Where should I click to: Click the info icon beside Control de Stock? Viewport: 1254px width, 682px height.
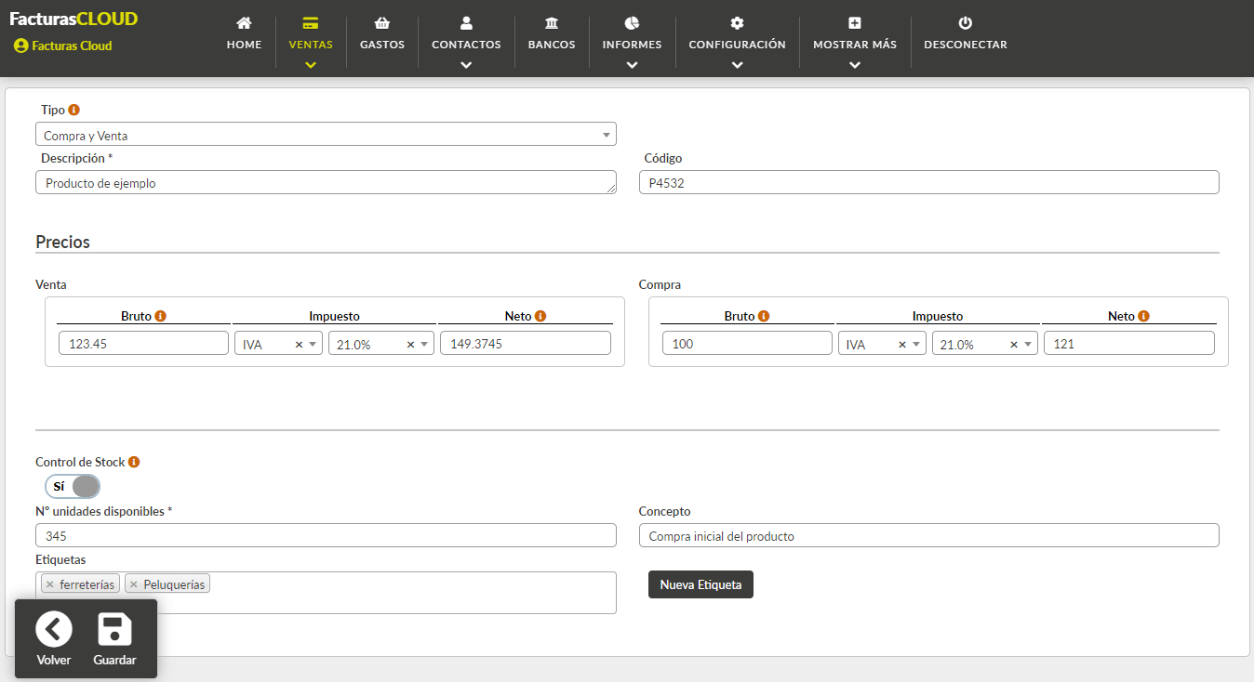134,462
